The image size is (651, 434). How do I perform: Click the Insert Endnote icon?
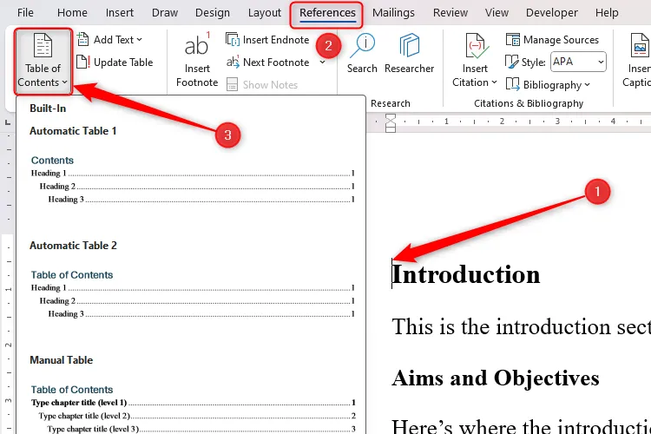point(233,40)
